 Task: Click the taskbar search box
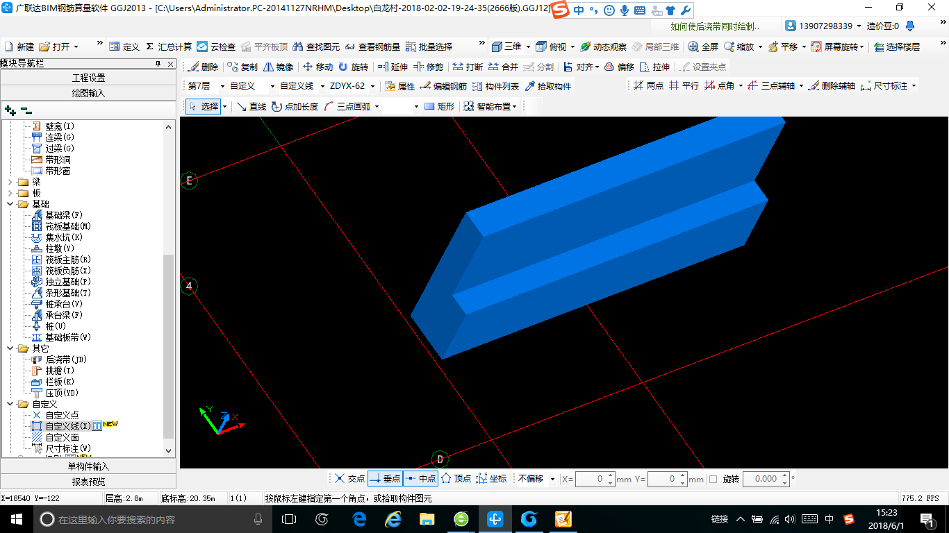[151, 519]
